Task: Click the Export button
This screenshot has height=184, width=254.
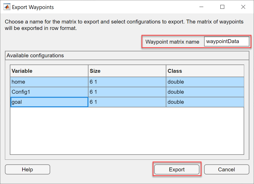Action: [177, 170]
